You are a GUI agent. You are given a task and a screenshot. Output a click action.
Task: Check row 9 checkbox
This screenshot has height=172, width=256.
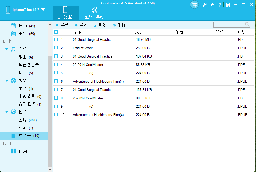pyautogui.click(x=56, y=106)
